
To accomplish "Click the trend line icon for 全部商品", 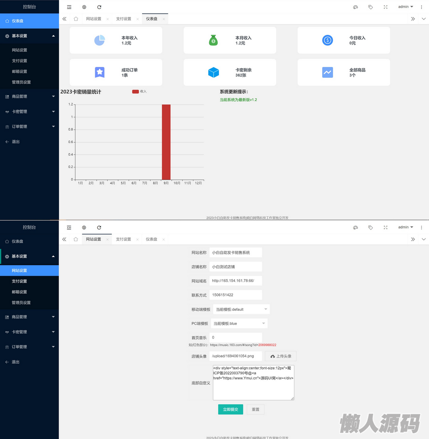I will tap(327, 72).
